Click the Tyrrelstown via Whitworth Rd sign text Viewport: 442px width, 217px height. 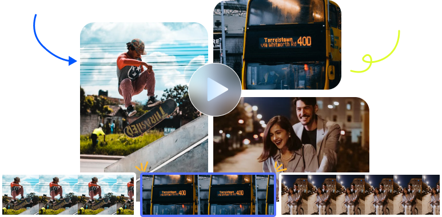click(x=277, y=42)
